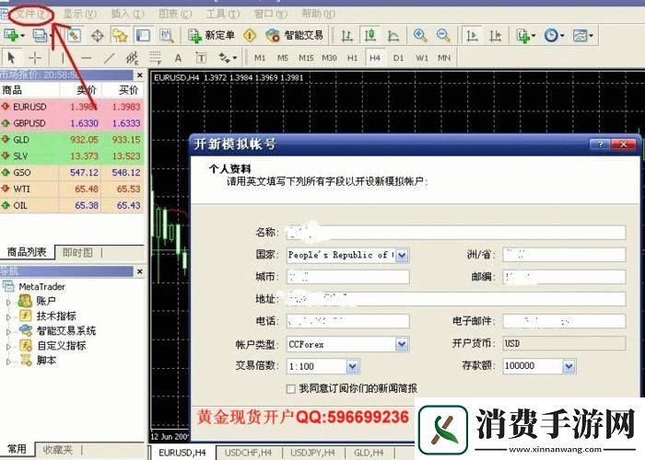The image size is (645, 460).
Task: Open the 工具 menu
Action: (223, 14)
